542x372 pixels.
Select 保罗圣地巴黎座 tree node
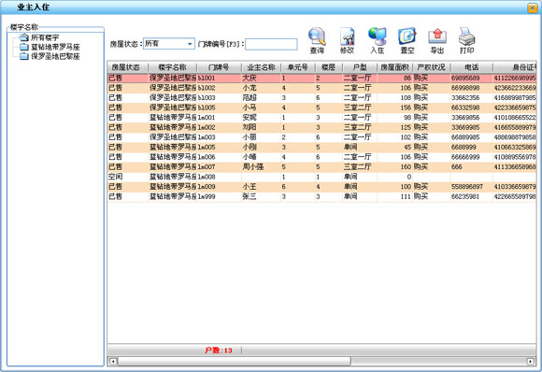(55, 56)
